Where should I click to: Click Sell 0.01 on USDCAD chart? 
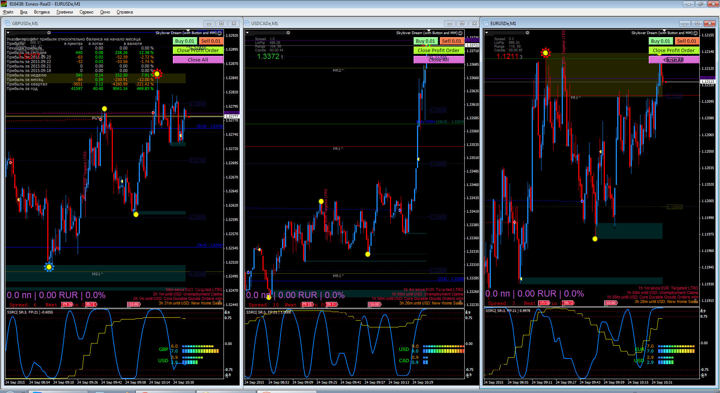click(x=451, y=41)
